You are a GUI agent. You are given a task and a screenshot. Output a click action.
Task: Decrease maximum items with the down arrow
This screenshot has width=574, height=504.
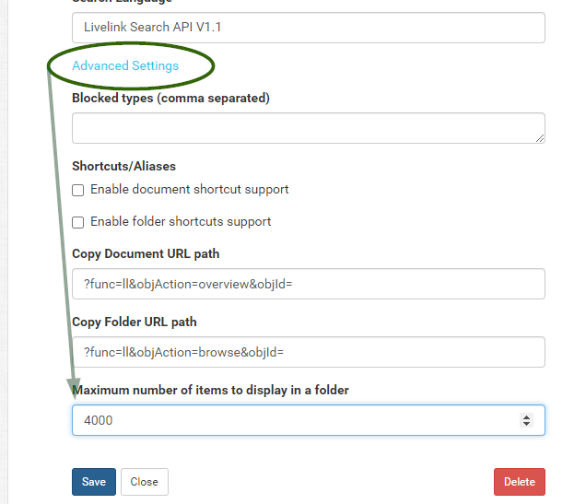tap(526, 424)
